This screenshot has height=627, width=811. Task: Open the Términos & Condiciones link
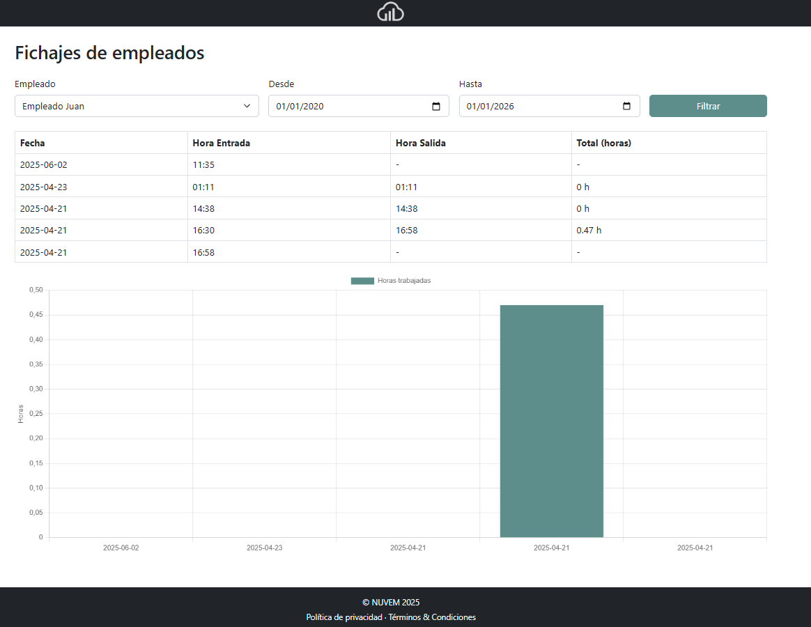pos(432,617)
